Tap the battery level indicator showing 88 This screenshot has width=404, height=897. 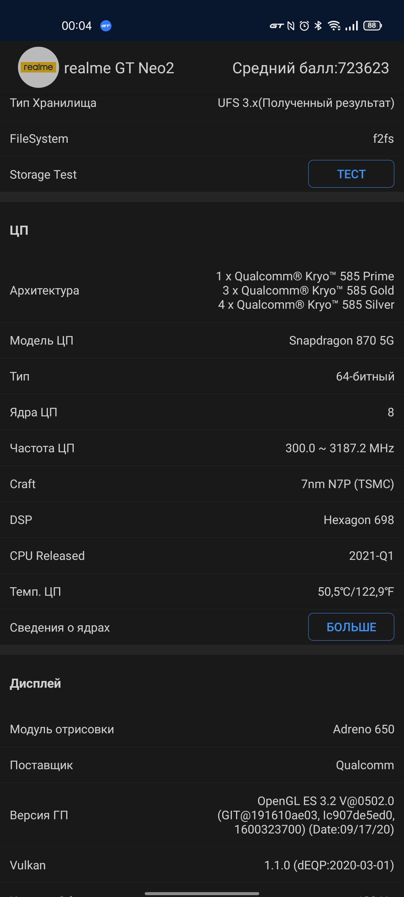click(372, 25)
